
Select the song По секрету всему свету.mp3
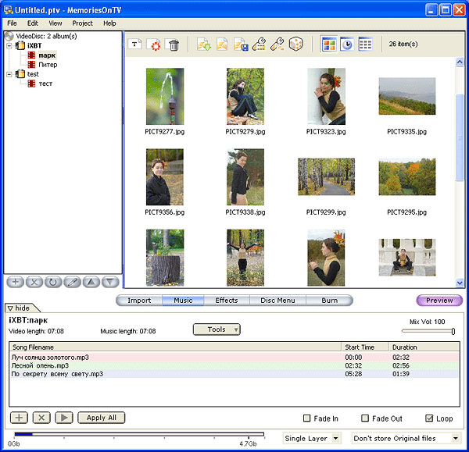click(x=234, y=374)
